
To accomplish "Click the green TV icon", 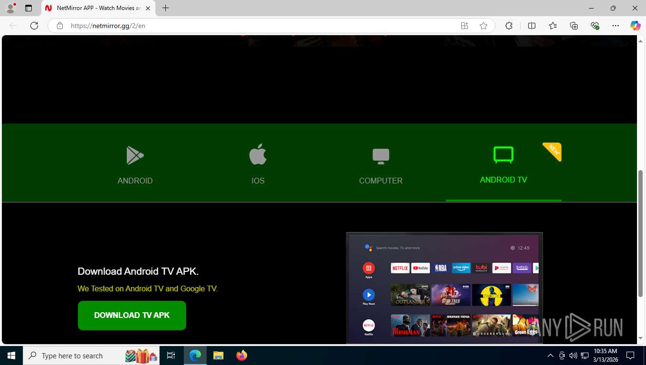I will (503, 155).
